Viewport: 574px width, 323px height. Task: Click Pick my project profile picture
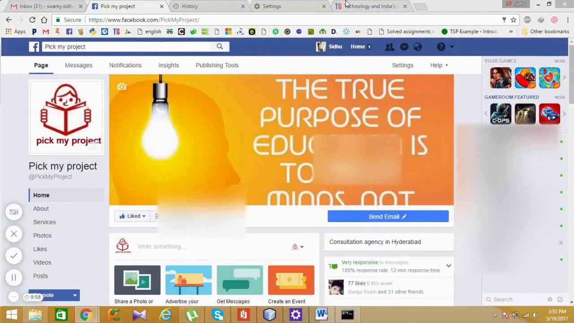[66, 117]
